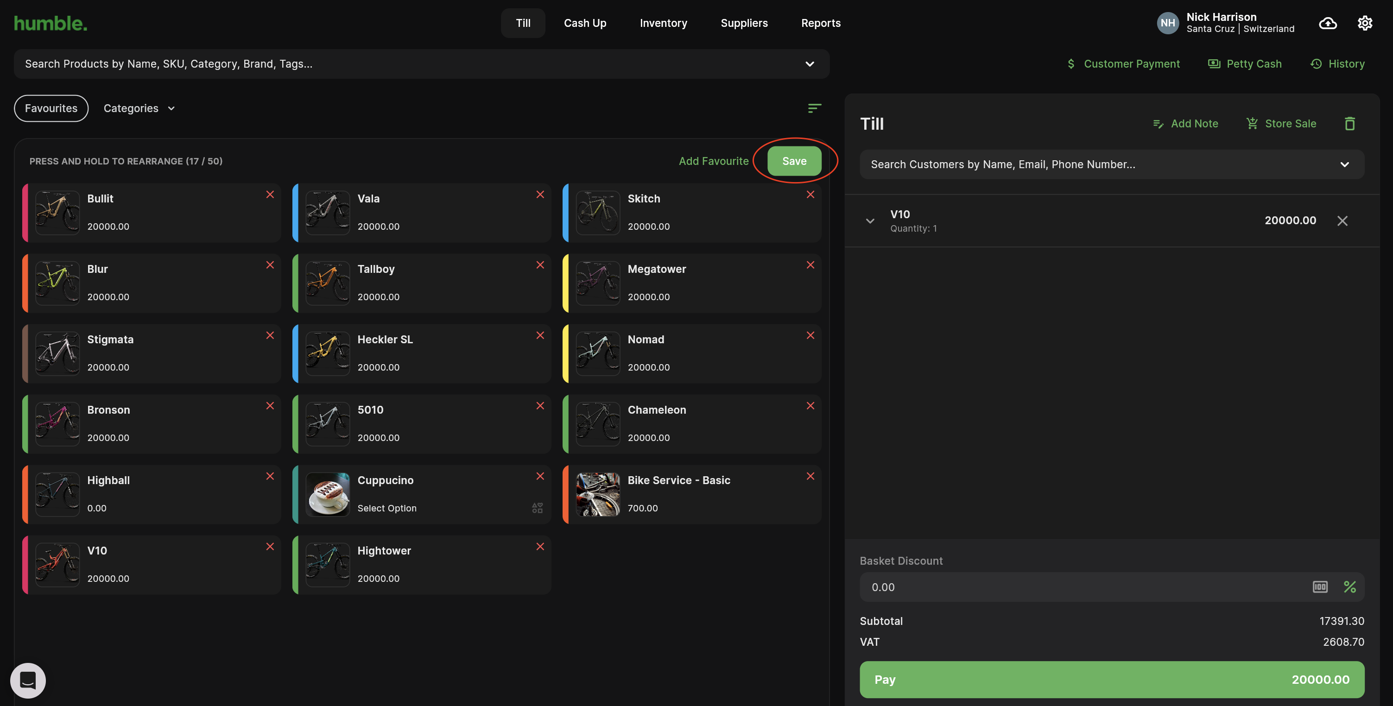Remove Bike Service - Basic from favourites
Viewport: 1393px width, 706px height.
coord(810,476)
